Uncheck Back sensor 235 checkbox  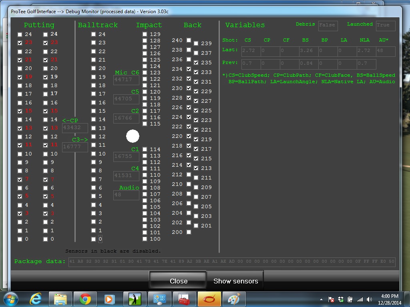(x=196, y=63)
